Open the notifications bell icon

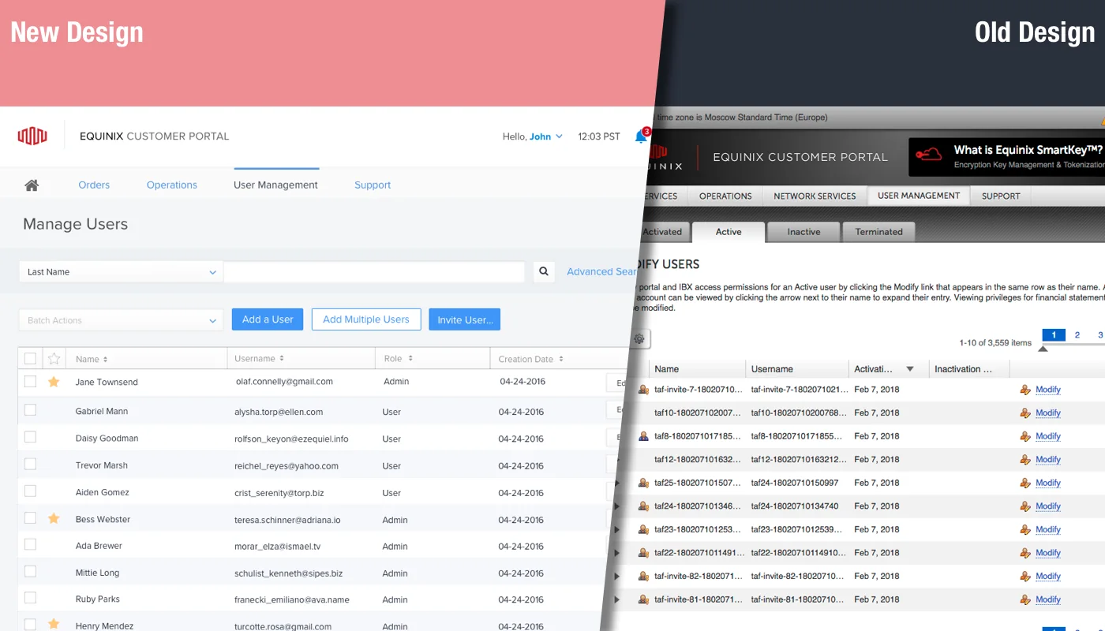(641, 136)
